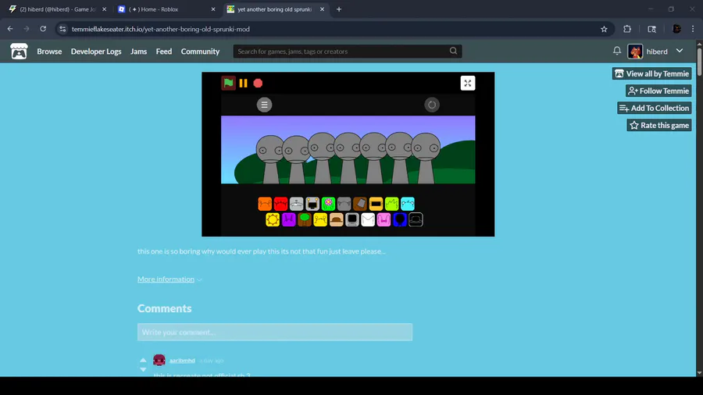Viewport: 703px width, 395px height.
Task: Open hiberd profile avatar
Action: tap(635, 52)
